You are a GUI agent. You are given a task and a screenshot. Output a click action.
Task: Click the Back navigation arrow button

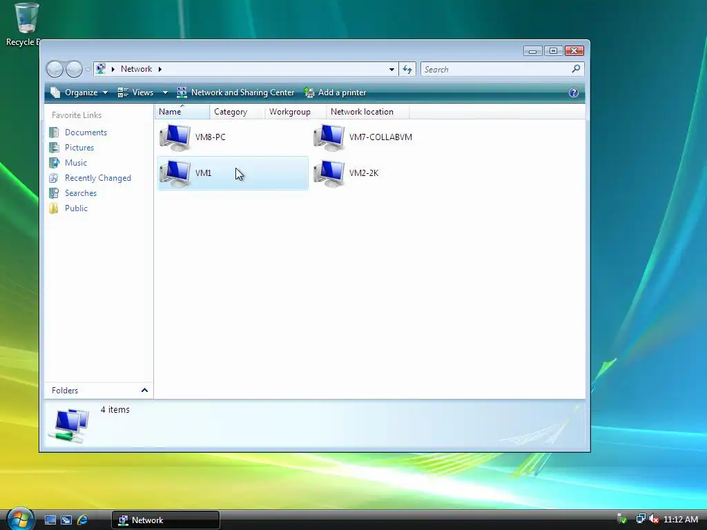tap(55, 70)
